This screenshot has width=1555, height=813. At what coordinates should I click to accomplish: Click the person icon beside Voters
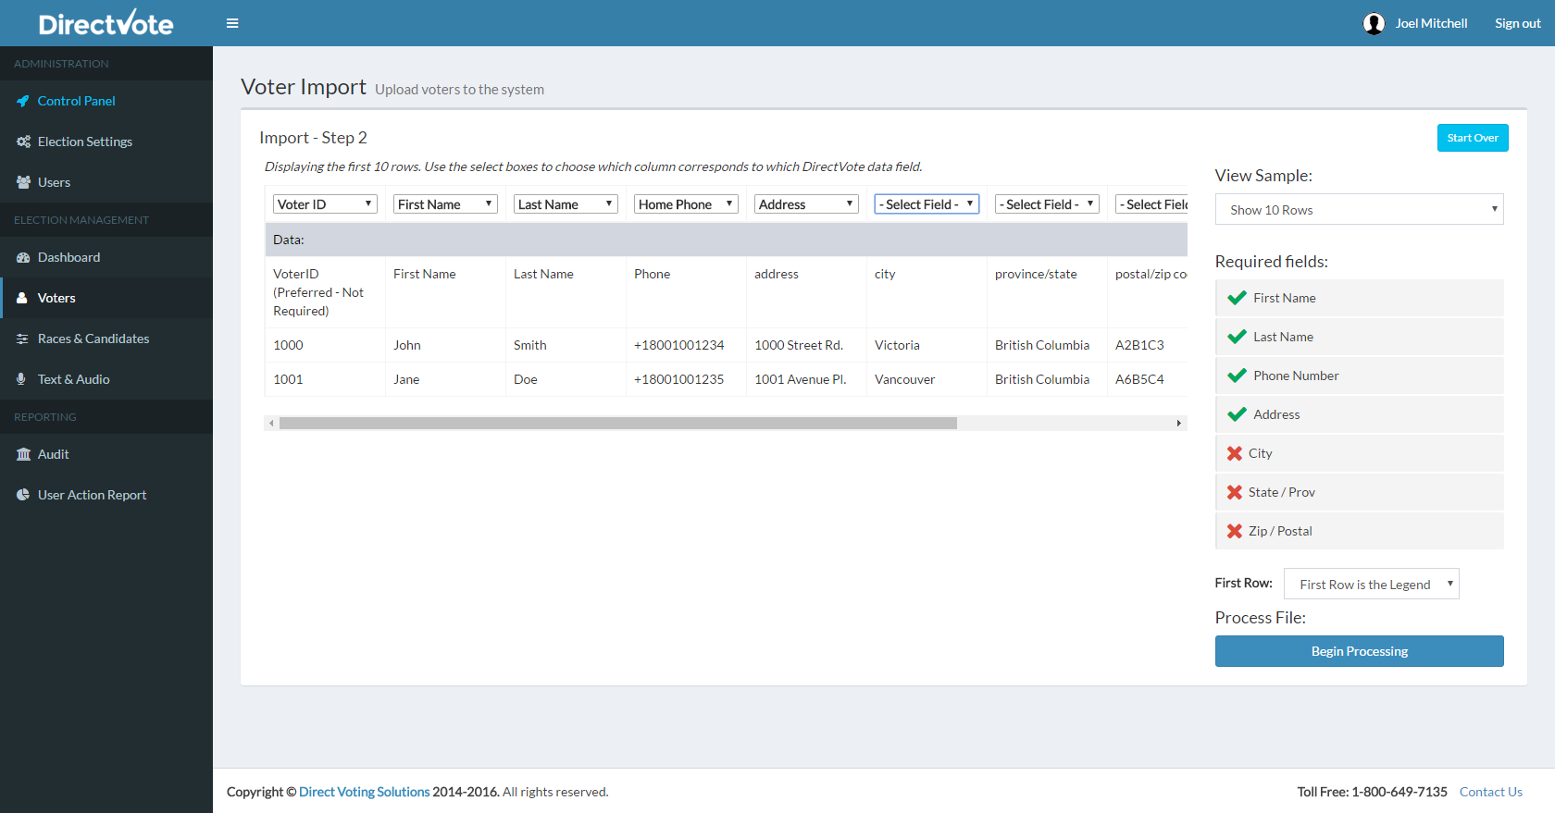pyautogui.click(x=22, y=298)
